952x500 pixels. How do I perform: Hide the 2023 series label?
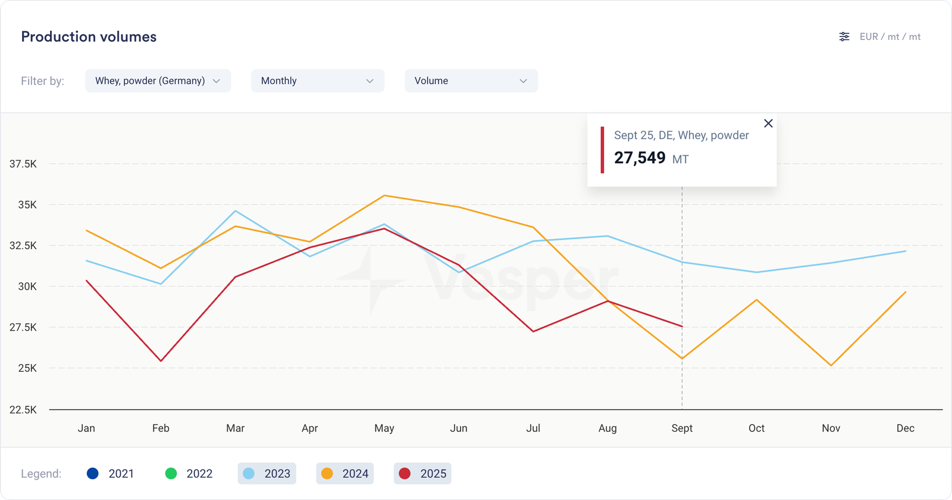[277, 473]
